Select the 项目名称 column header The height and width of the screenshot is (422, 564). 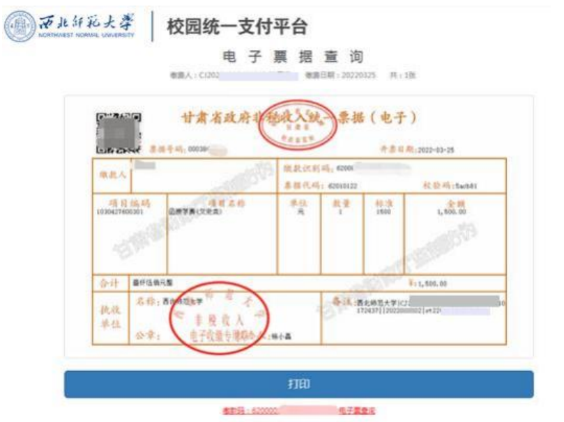[x=227, y=203]
